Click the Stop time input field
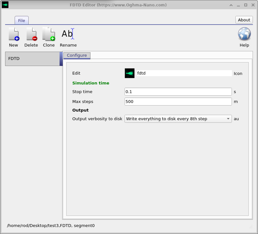The height and width of the screenshot is (234, 258). (178, 91)
